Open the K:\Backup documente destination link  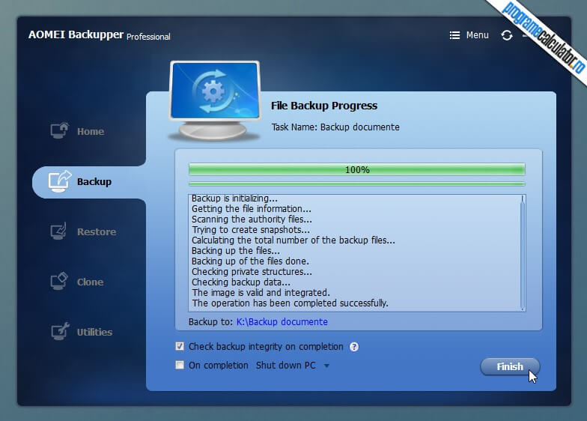tap(282, 322)
